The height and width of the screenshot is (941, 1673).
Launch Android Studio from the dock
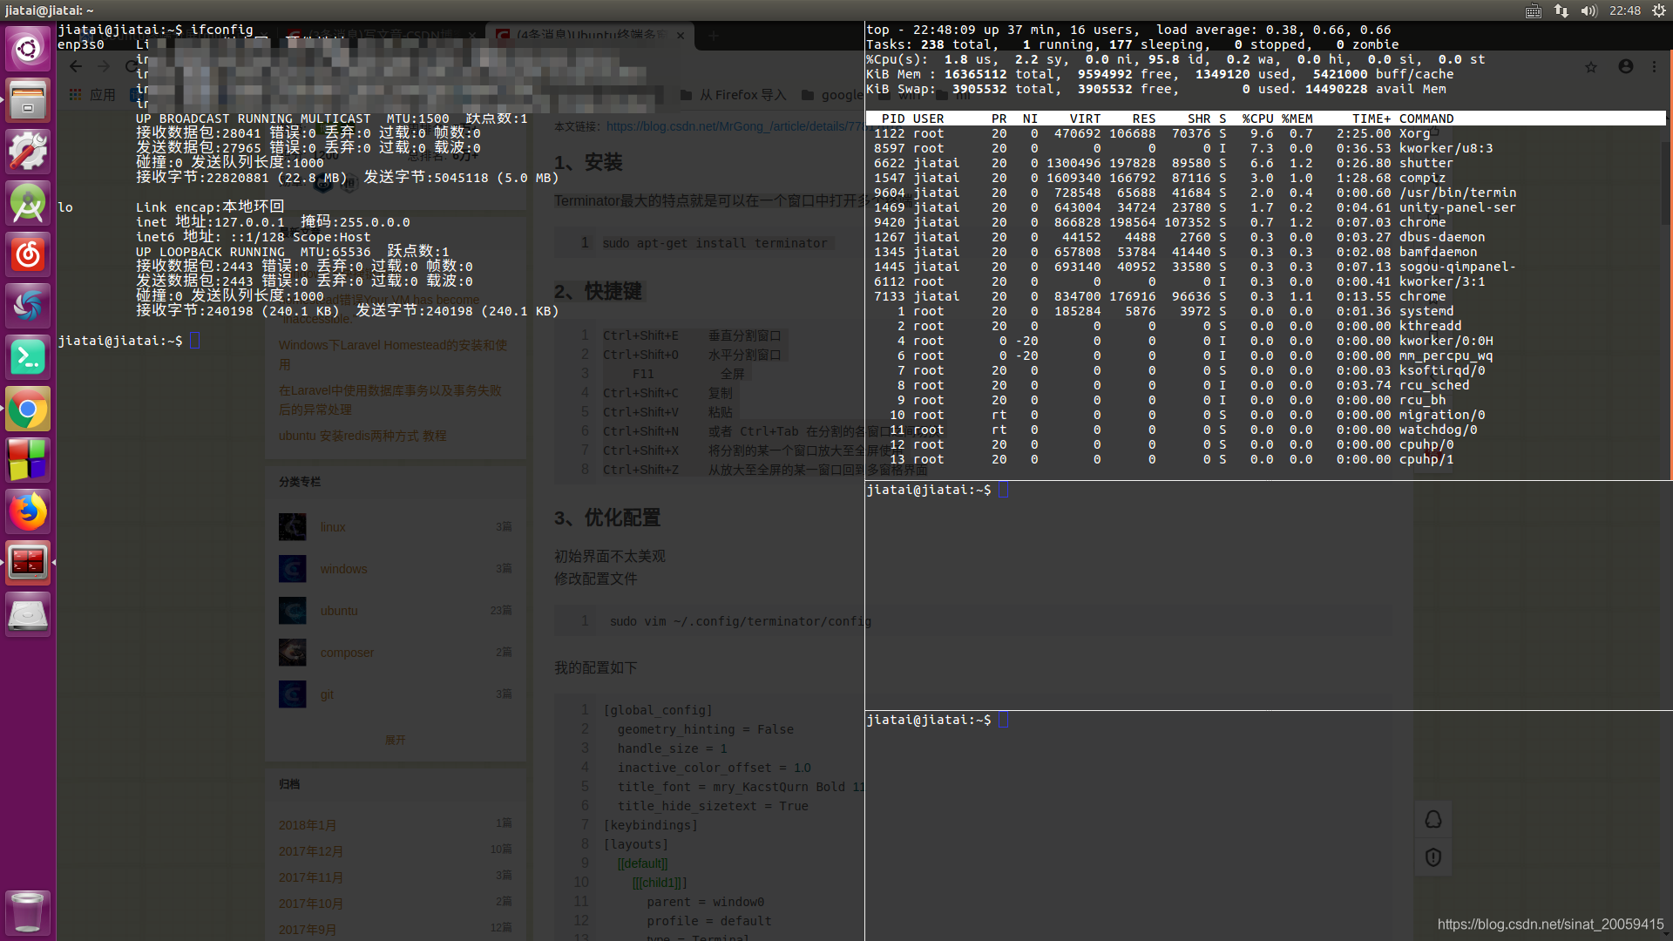click(x=28, y=202)
